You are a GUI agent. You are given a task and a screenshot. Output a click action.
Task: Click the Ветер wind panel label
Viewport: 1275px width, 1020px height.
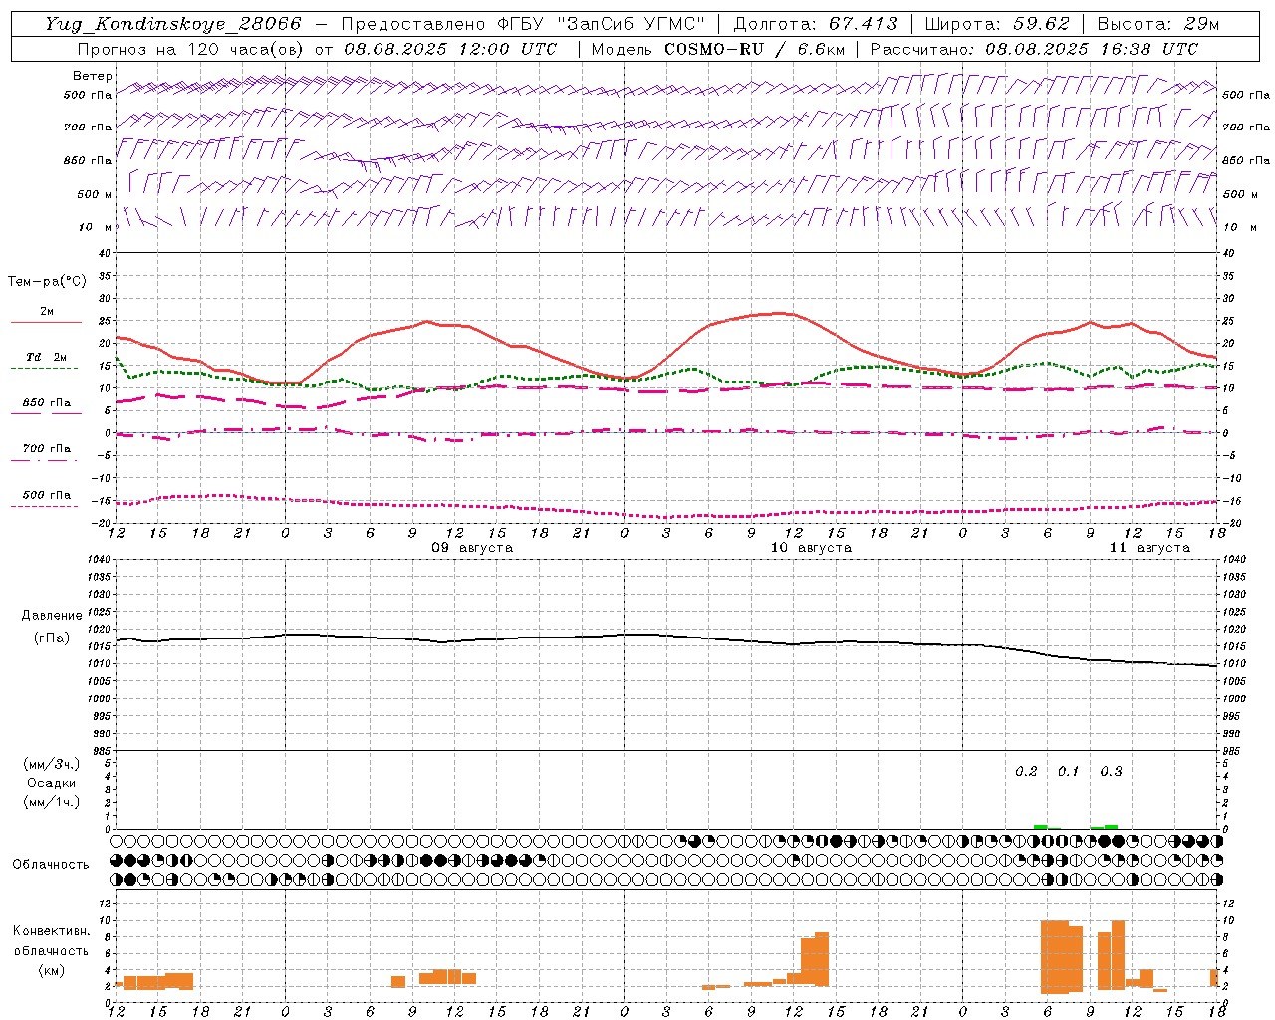click(x=93, y=76)
